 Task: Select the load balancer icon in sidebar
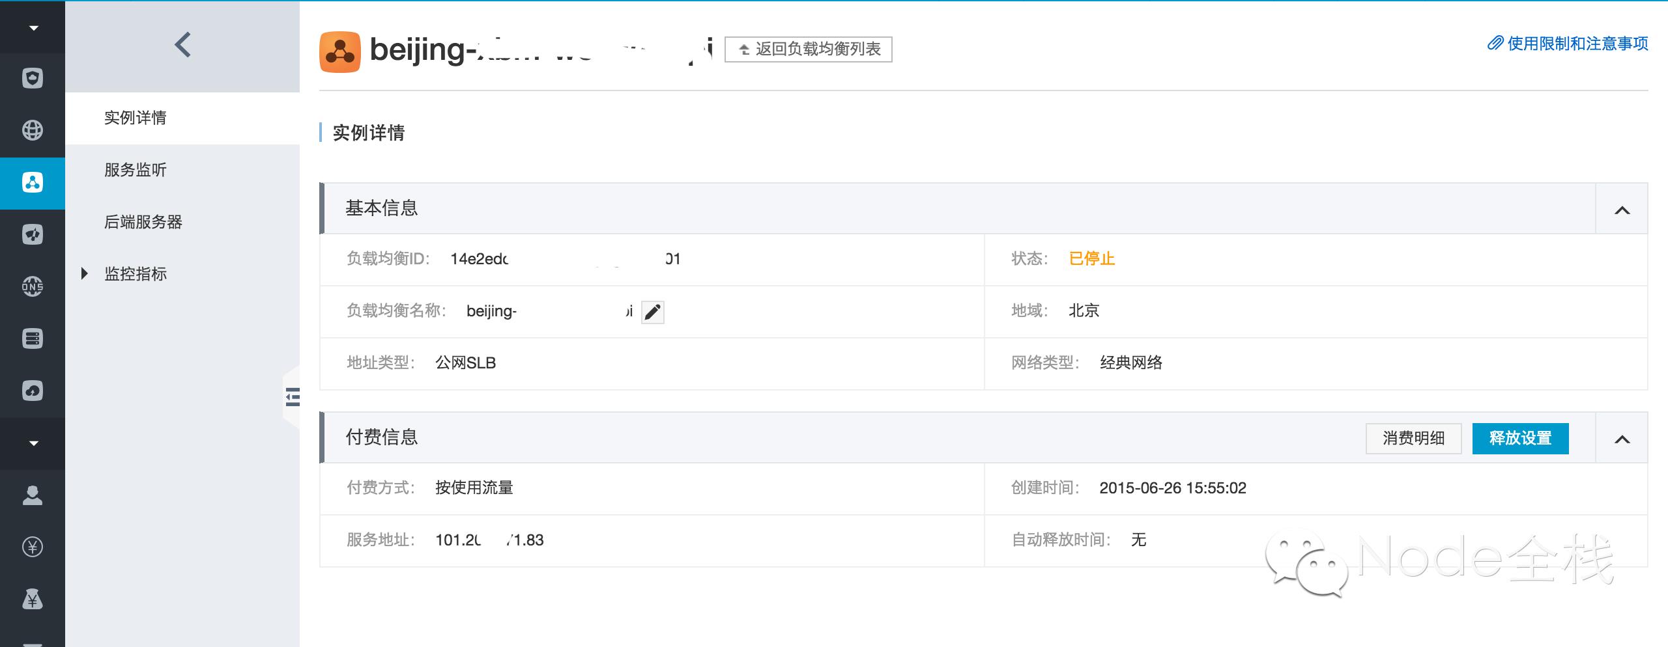tap(33, 182)
